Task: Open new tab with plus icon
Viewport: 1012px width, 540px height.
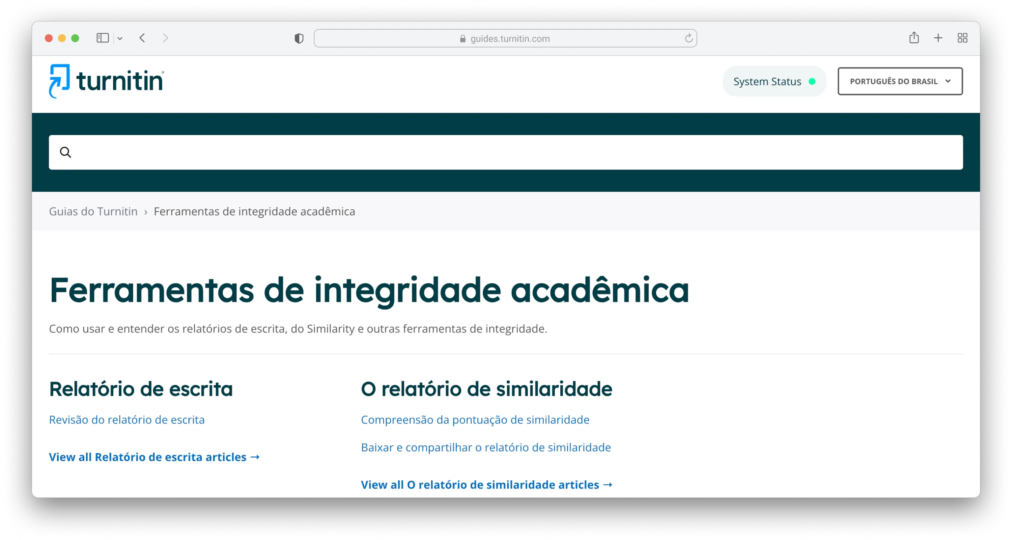Action: (x=938, y=38)
